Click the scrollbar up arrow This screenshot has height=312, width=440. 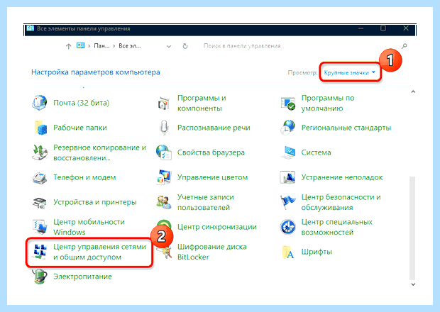click(413, 91)
